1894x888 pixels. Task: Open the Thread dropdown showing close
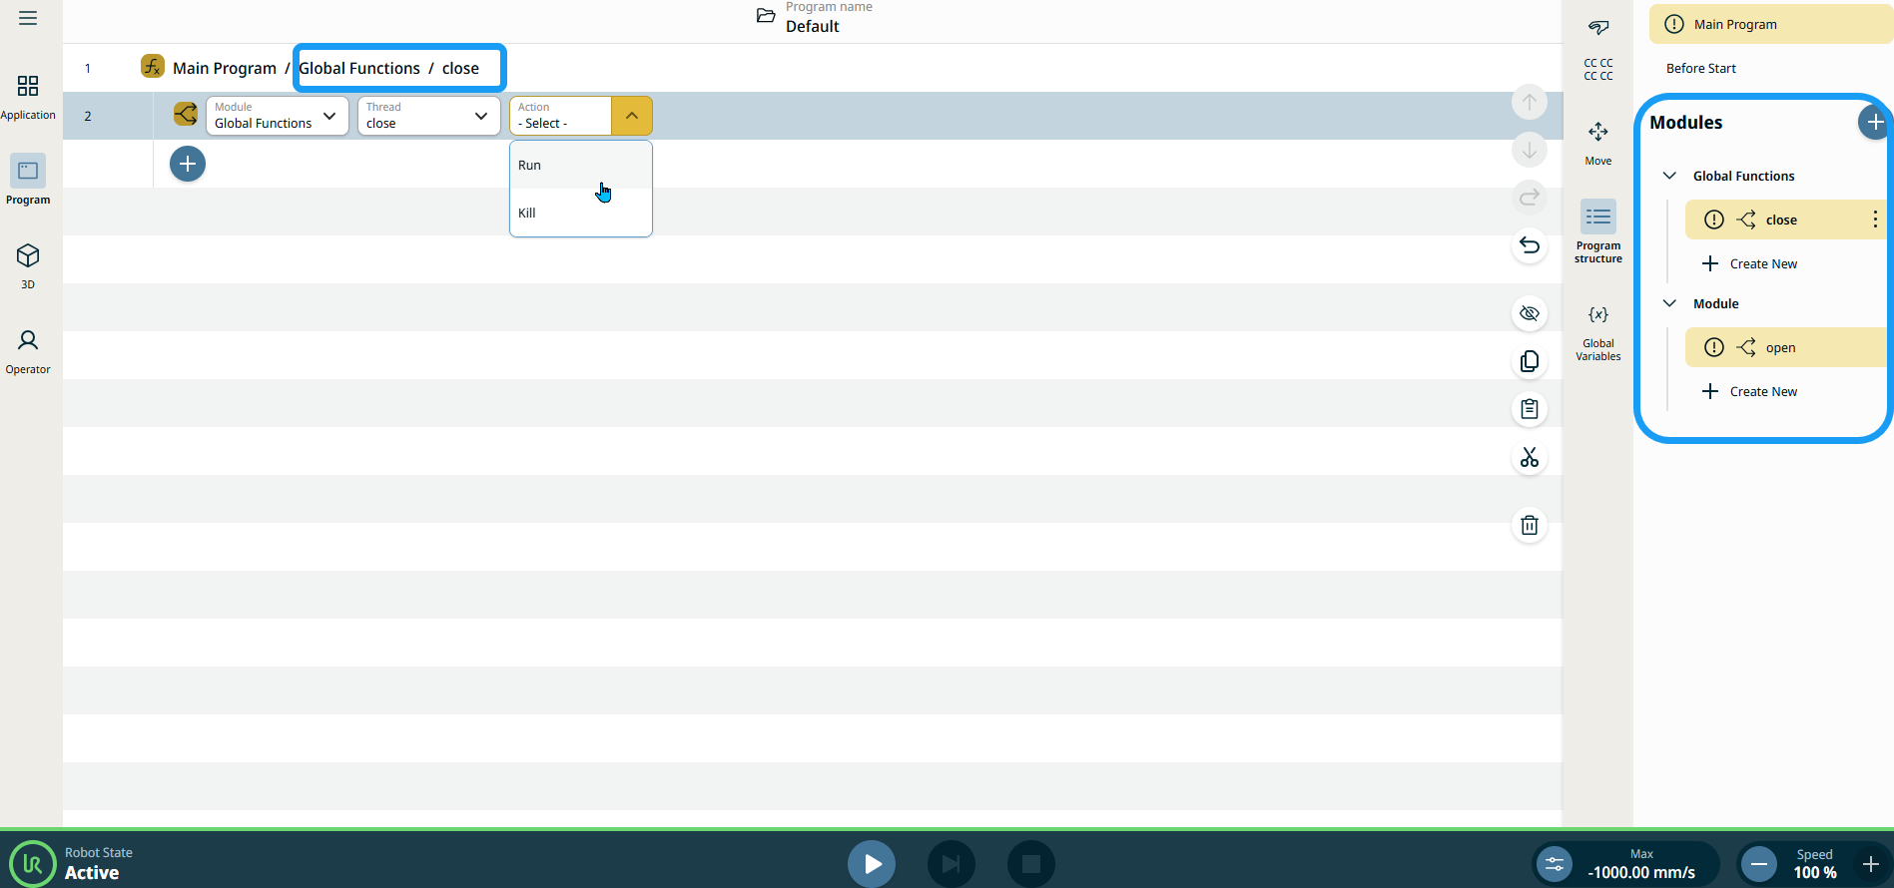point(428,116)
